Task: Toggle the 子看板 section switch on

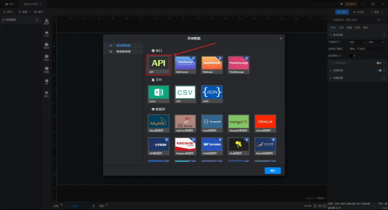Action: pos(379,63)
